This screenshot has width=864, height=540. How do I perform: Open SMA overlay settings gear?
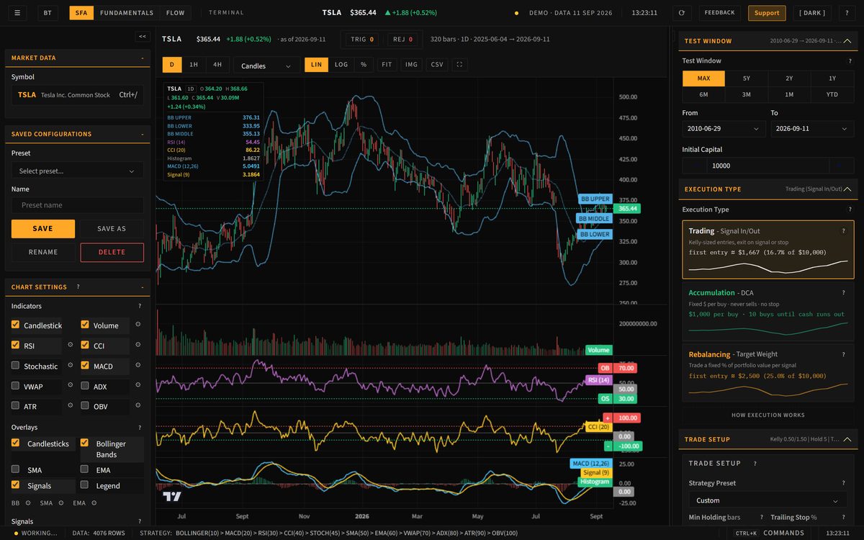pos(60,503)
